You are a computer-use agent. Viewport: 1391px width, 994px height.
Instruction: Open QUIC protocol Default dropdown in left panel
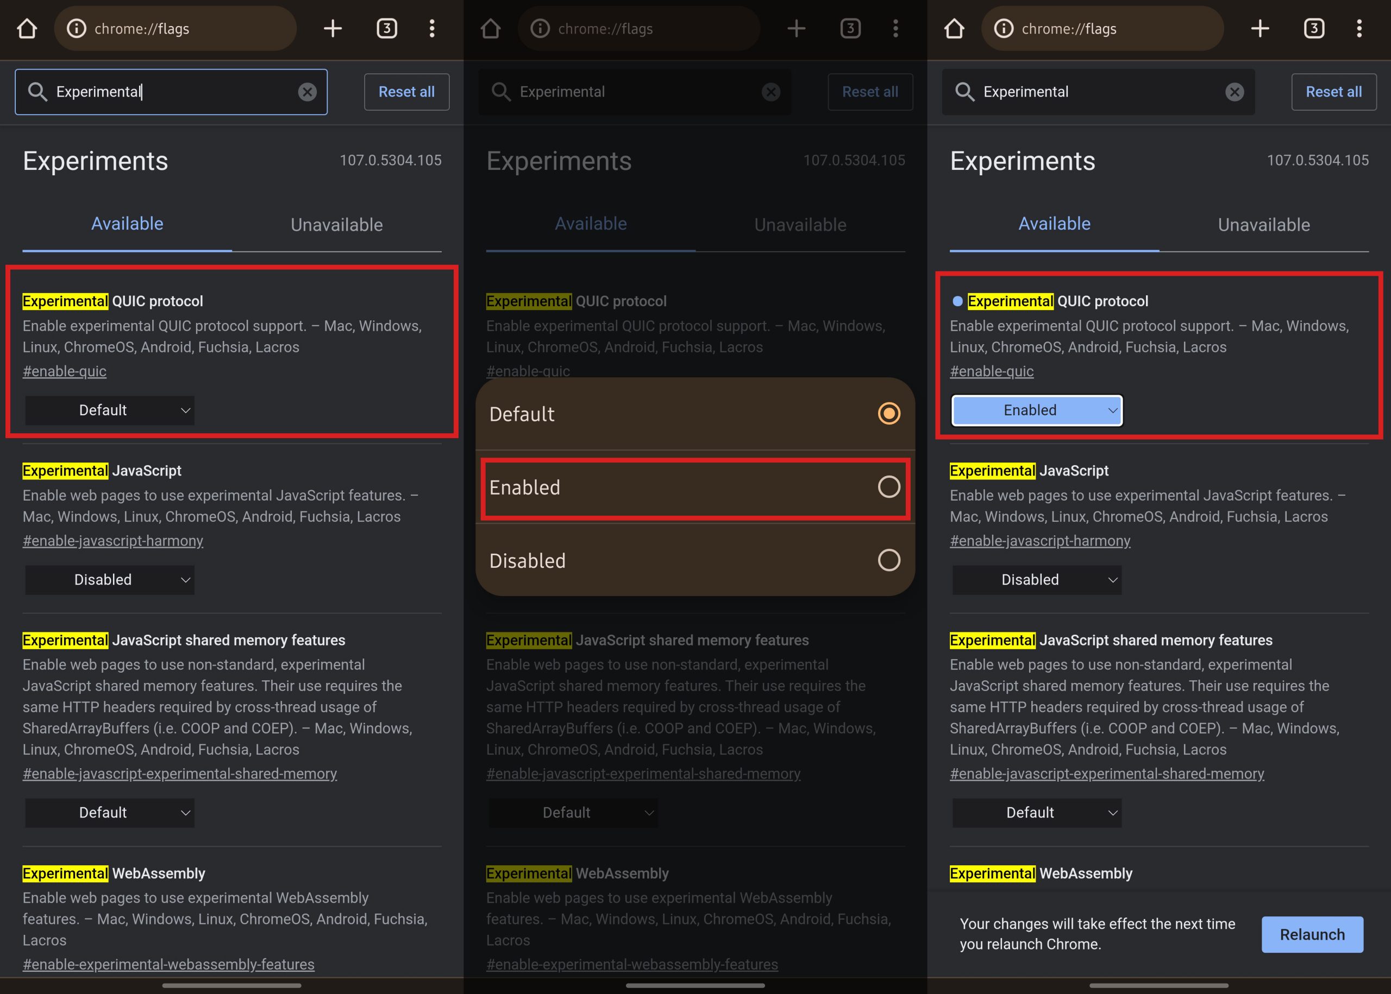[110, 410]
